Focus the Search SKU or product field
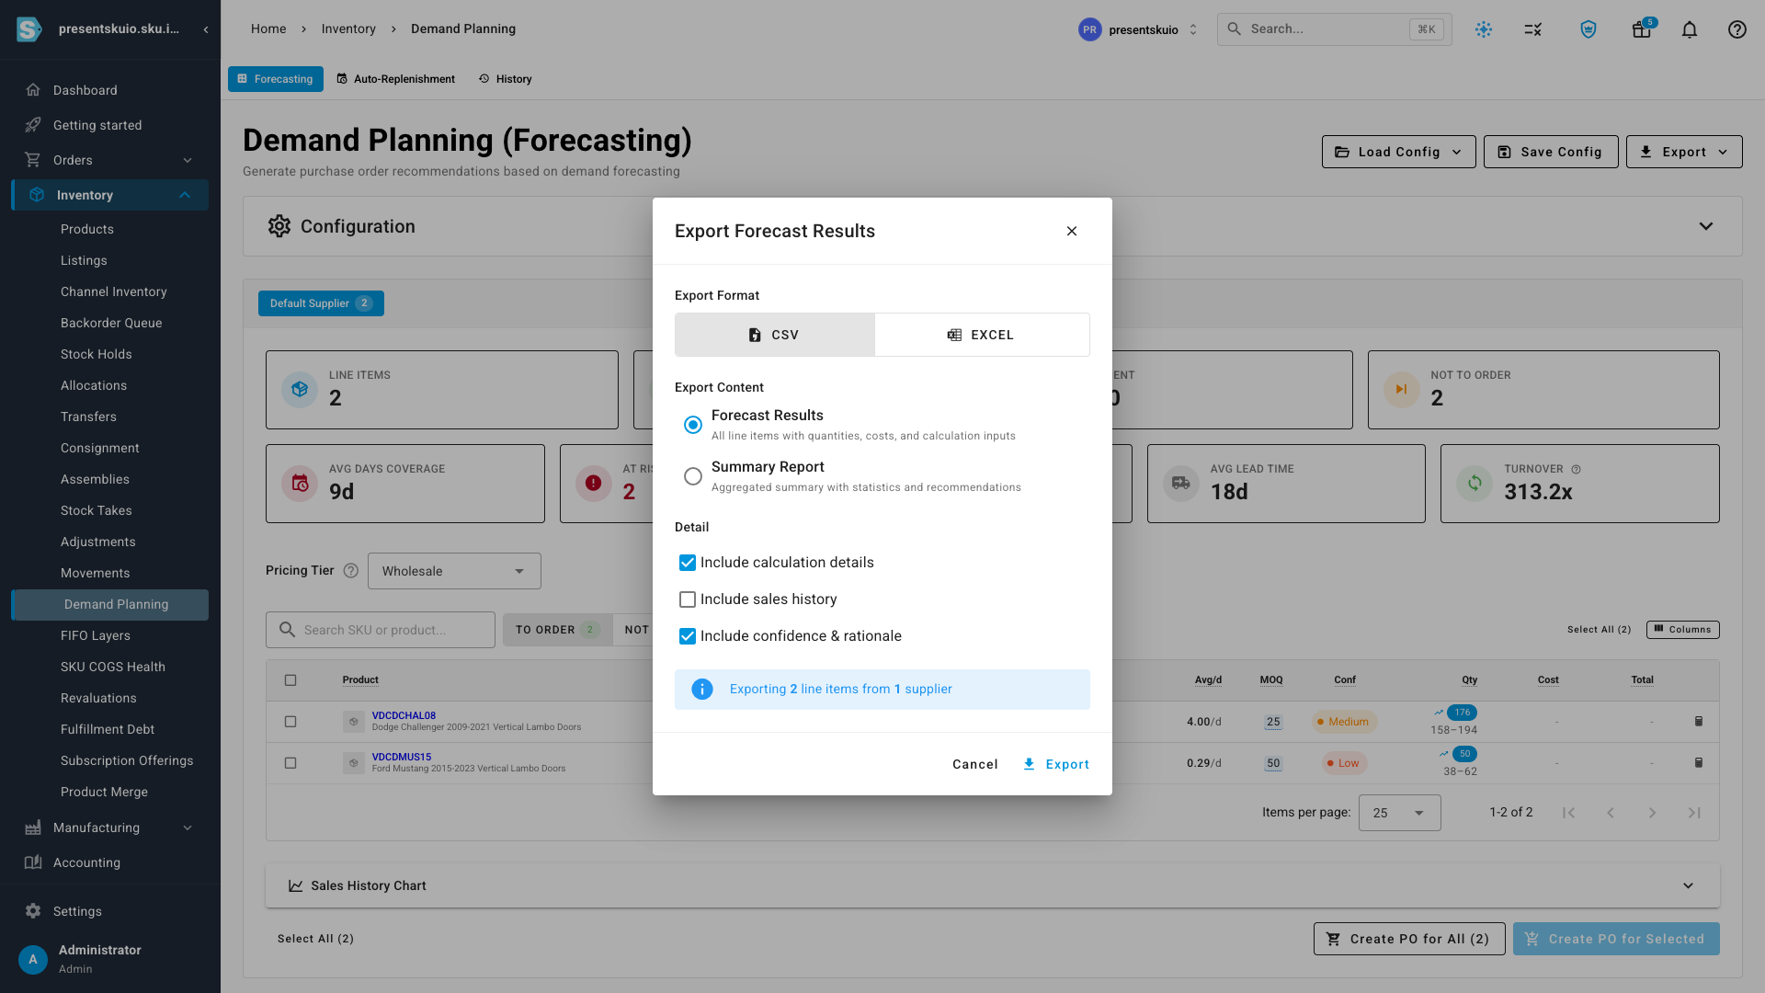This screenshot has width=1765, height=993. coord(381,630)
